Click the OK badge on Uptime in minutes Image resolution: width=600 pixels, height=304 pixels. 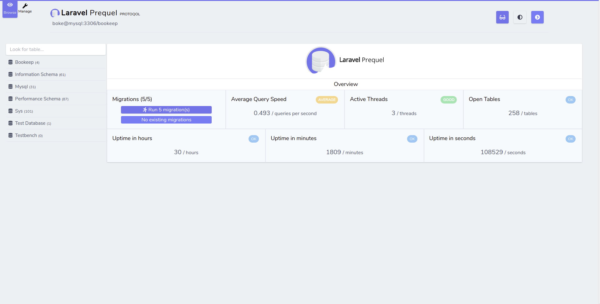coord(412,139)
